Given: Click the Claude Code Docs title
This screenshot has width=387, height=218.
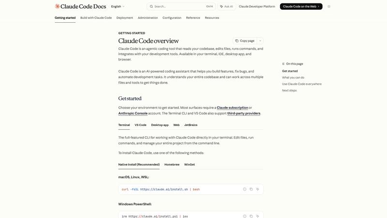Looking at the screenshot, I should [83, 7].
